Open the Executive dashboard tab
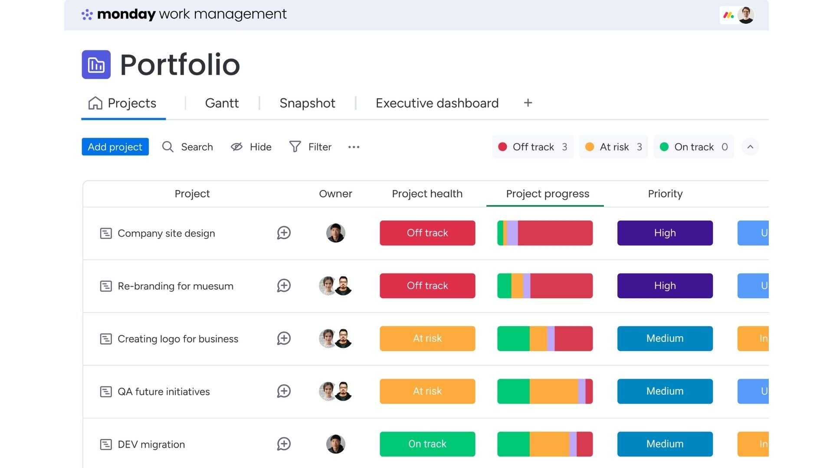 pyautogui.click(x=437, y=103)
